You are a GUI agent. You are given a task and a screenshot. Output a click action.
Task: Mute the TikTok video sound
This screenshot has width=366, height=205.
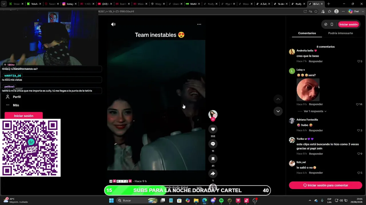113,24
